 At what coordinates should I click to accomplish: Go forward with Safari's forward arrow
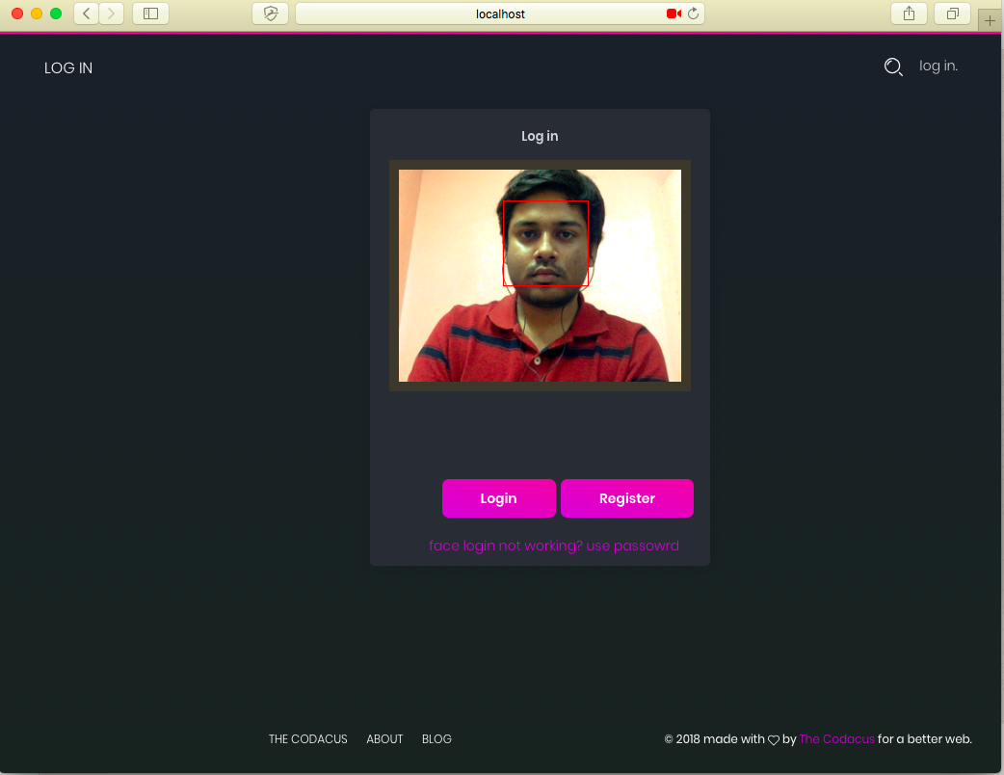[112, 13]
